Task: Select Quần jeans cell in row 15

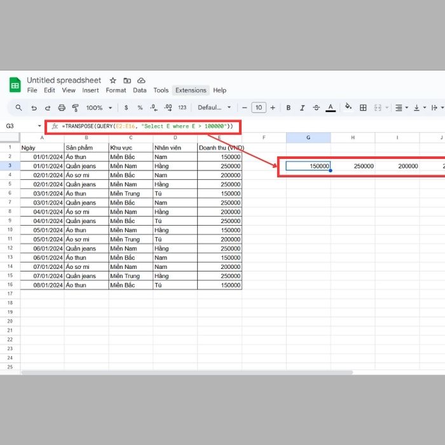Action: point(86,276)
